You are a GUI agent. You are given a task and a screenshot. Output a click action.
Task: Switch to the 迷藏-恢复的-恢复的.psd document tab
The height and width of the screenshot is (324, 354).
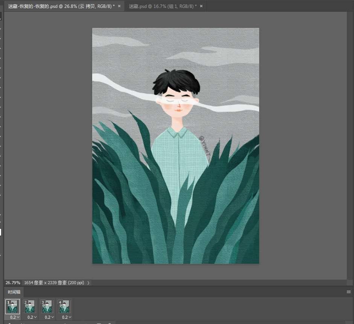[61, 6]
